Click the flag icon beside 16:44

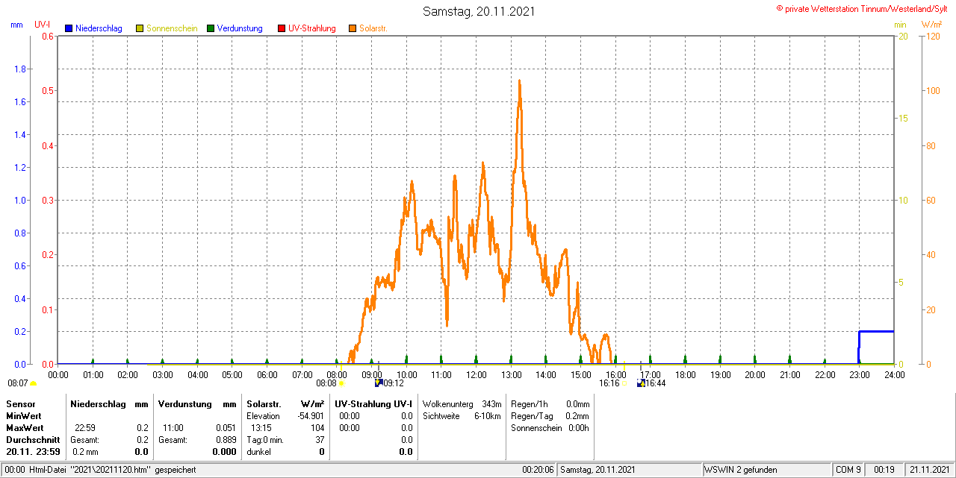click(641, 383)
